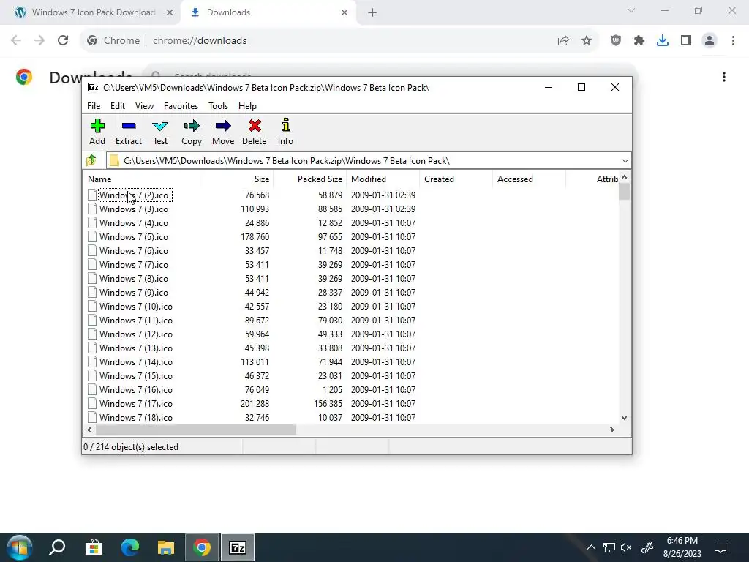Click size value 201 288

[x=255, y=404]
